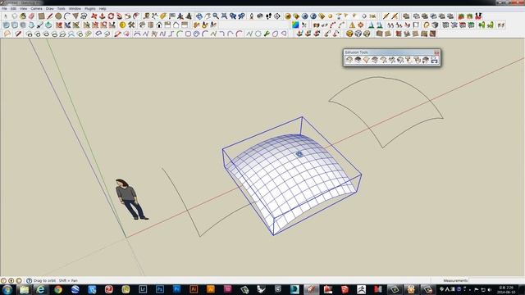Image resolution: width=525 pixels, height=295 pixels.
Task: Open Google Chrome from taskbar
Action: [x=58, y=289]
